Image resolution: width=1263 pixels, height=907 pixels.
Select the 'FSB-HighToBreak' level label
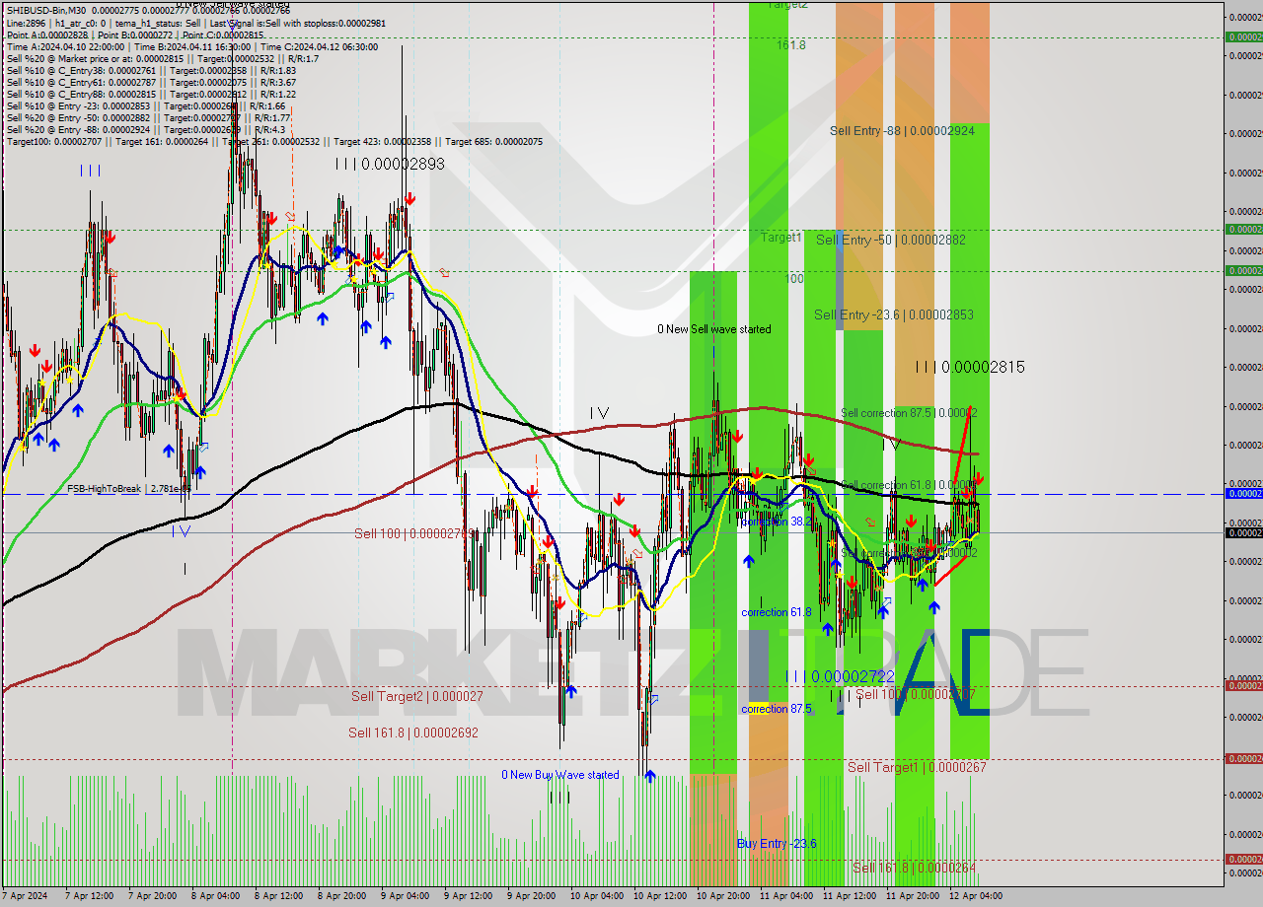coord(128,489)
